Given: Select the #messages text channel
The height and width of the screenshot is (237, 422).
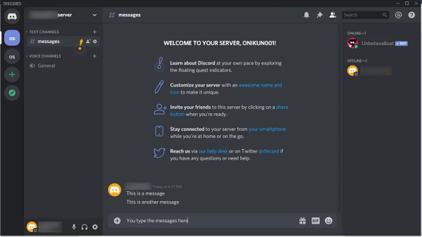Looking at the screenshot, I should (48, 41).
